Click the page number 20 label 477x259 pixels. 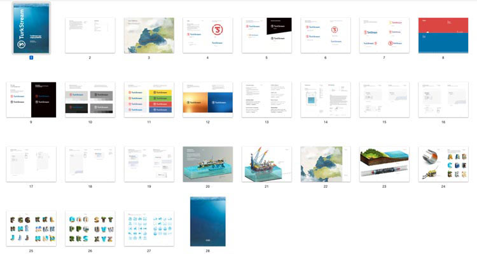point(208,187)
